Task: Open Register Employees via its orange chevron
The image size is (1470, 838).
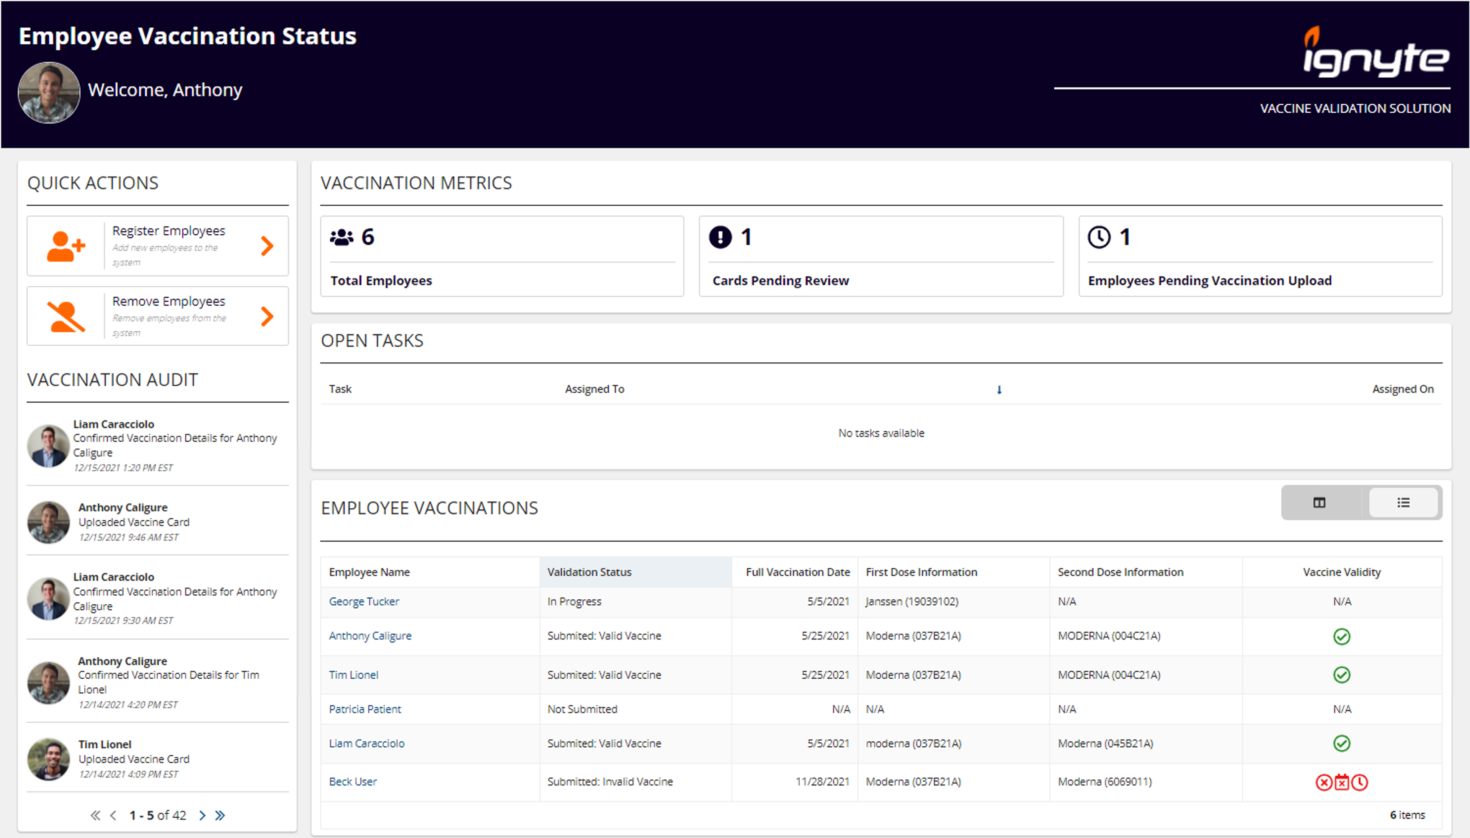Action: [267, 246]
